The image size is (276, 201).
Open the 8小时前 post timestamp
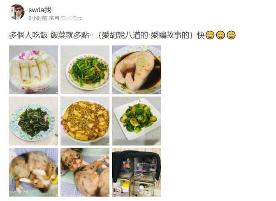pyautogui.click(x=38, y=18)
